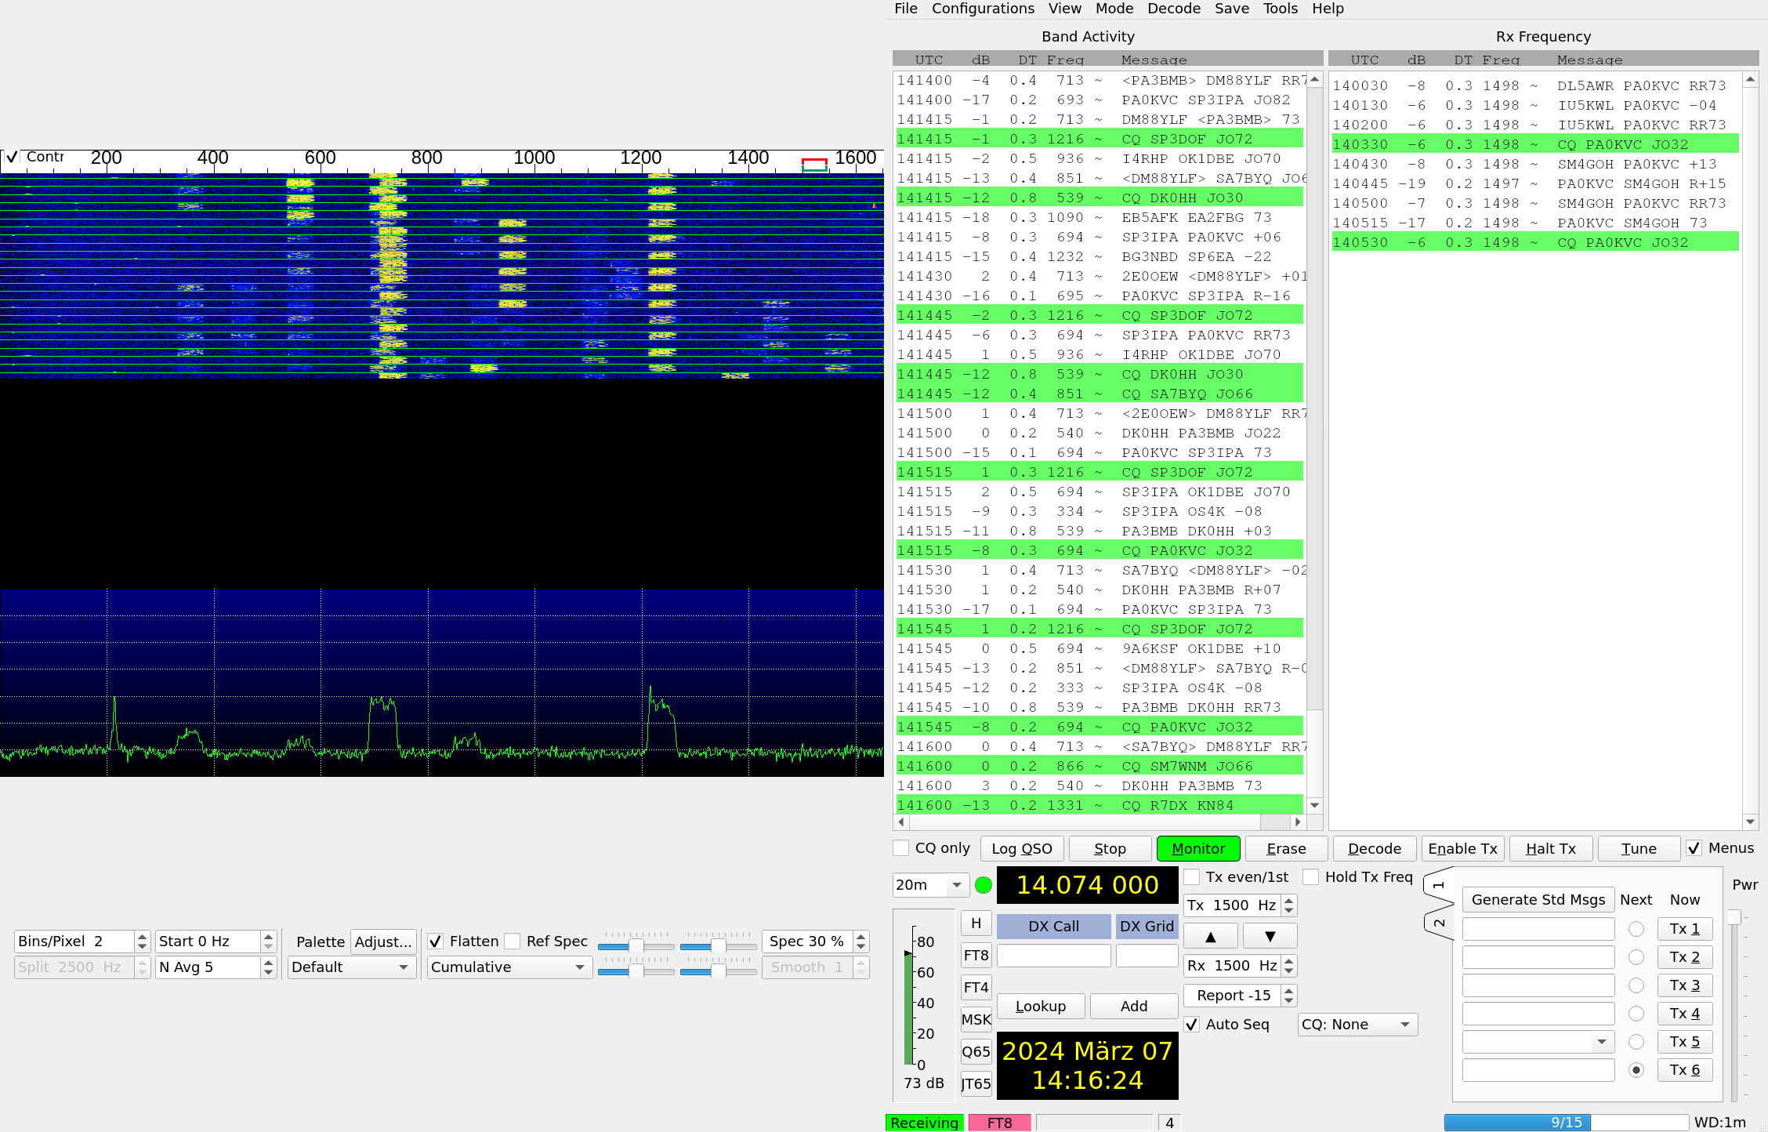Select the Next radio for Tx 6
The width and height of the screenshot is (1768, 1132).
click(1636, 1070)
